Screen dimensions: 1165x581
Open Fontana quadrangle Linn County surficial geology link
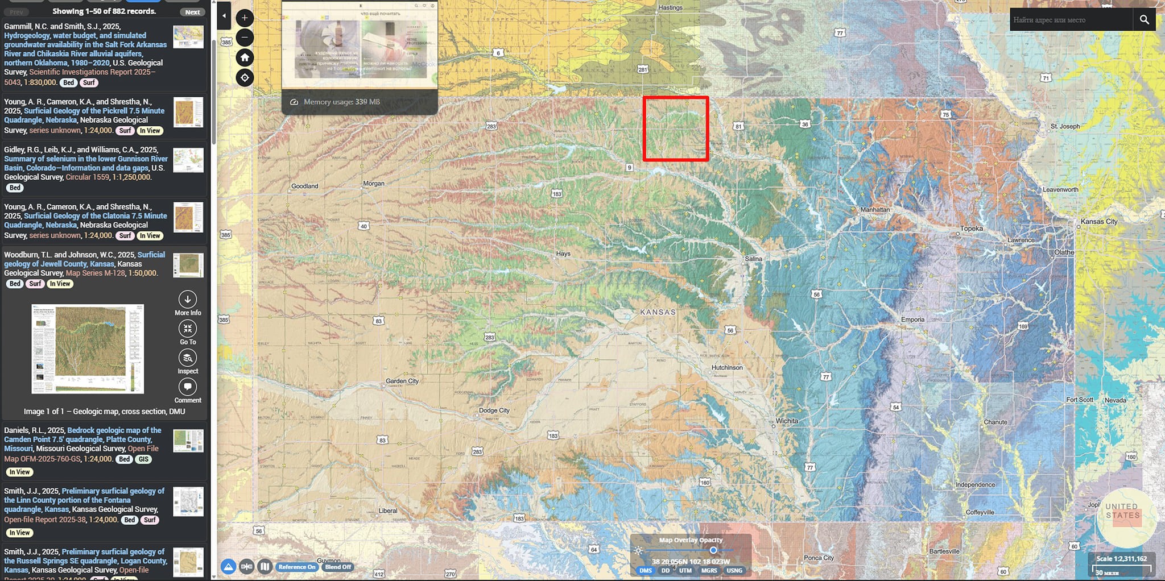[x=84, y=500]
